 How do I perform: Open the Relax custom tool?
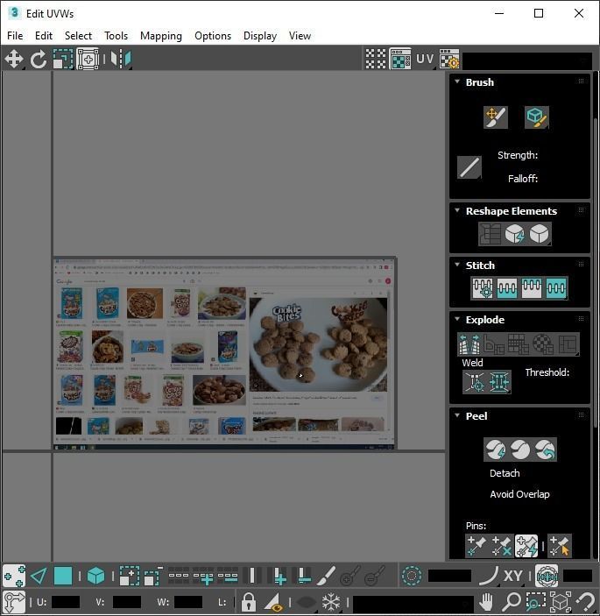(x=540, y=234)
